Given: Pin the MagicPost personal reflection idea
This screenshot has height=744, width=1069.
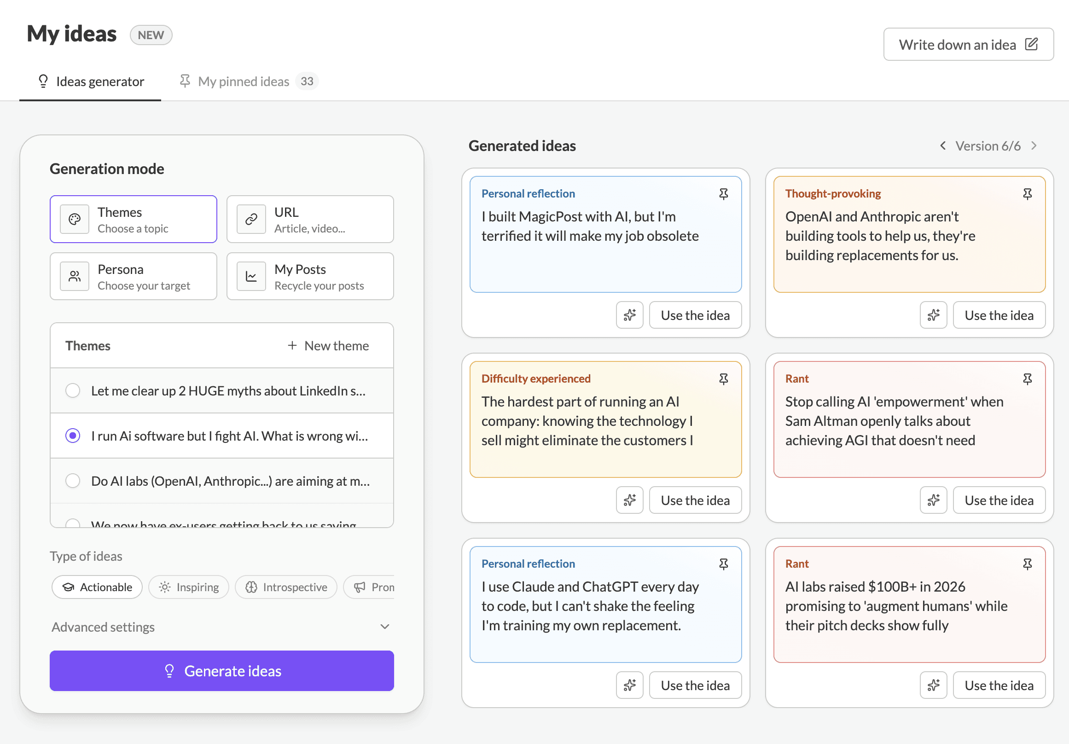Looking at the screenshot, I should click(x=723, y=194).
